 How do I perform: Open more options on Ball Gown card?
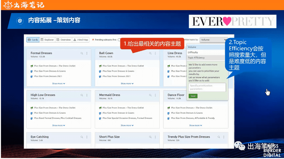pyautogui.click(x=156, y=53)
